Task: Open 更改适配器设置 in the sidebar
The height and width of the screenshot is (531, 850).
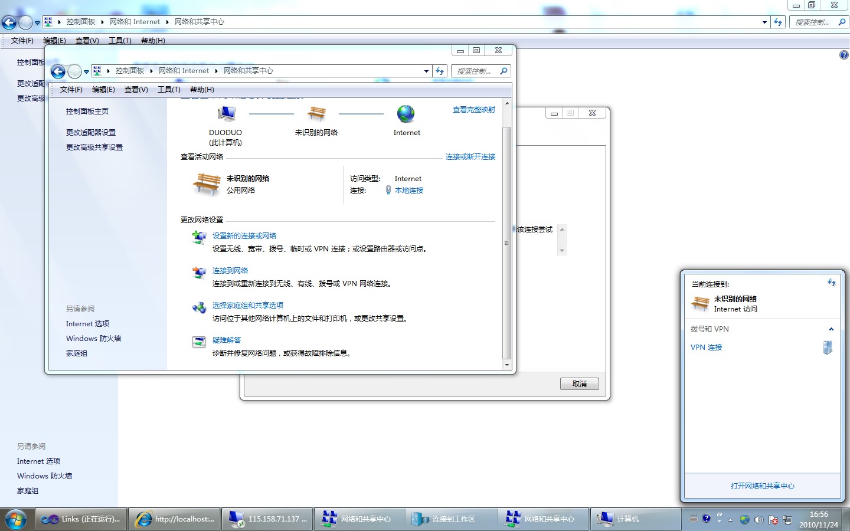Action: [x=91, y=133]
